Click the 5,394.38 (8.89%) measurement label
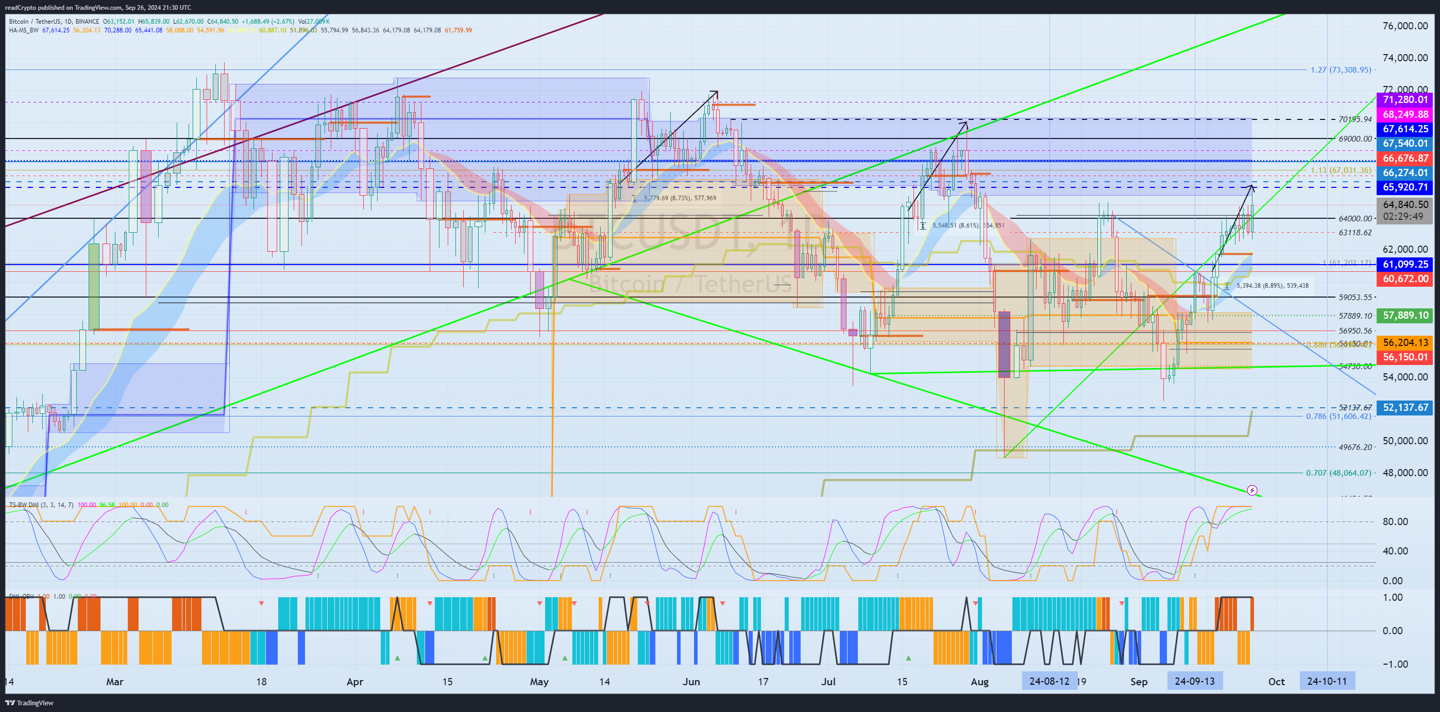This screenshot has width=1440, height=712. point(1272,285)
